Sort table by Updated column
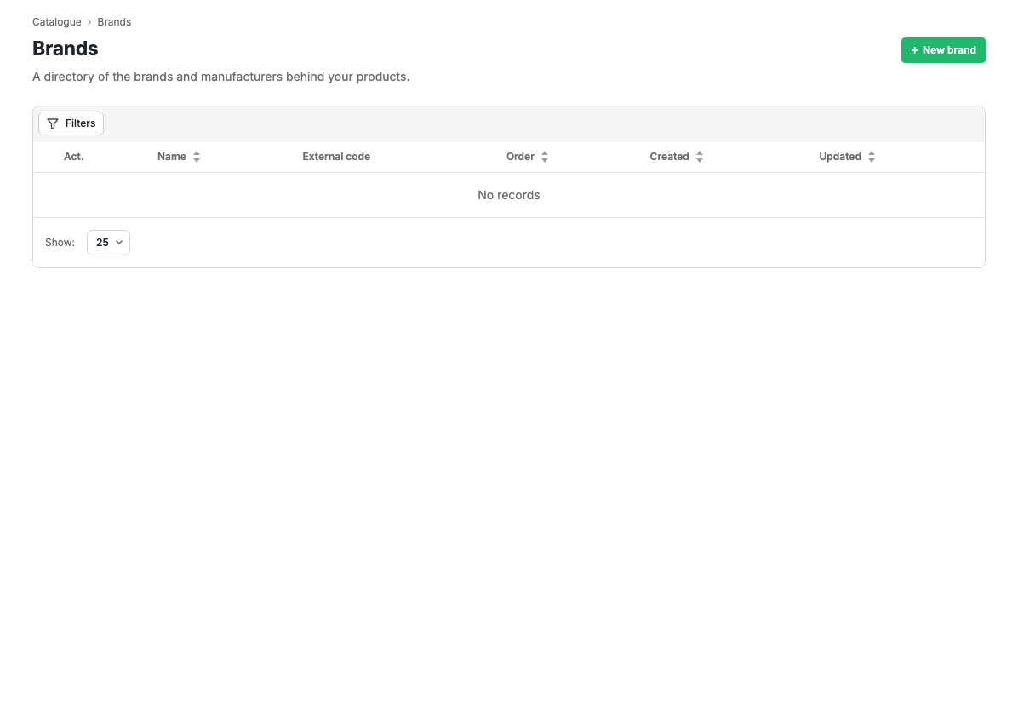 click(x=847, y=157)
